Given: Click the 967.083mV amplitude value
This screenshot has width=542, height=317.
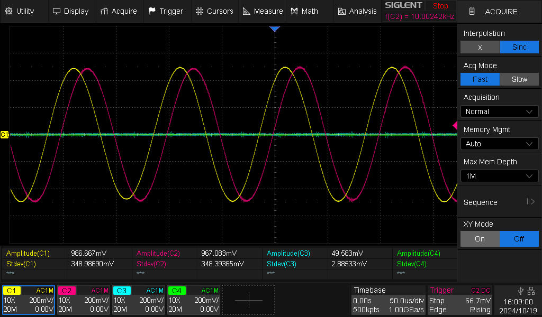Looking at the screenshot, I should coord(219,253).
